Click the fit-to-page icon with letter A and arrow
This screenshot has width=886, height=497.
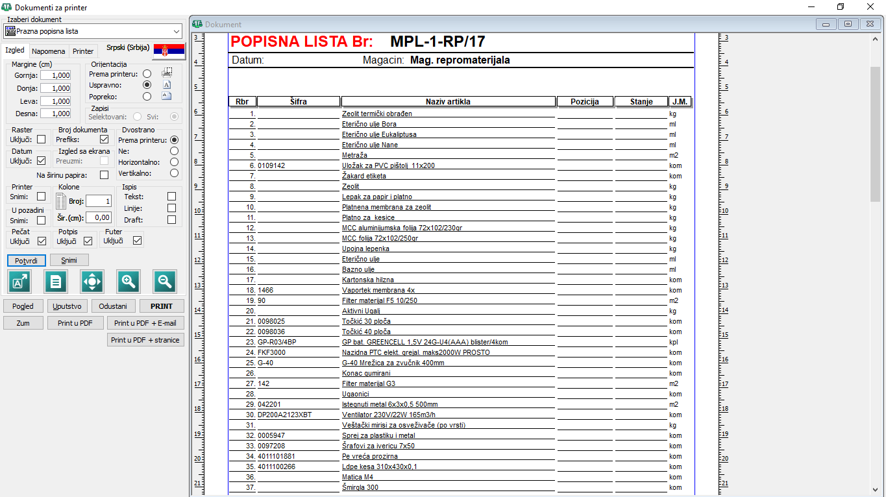click(x=20, y=282)
